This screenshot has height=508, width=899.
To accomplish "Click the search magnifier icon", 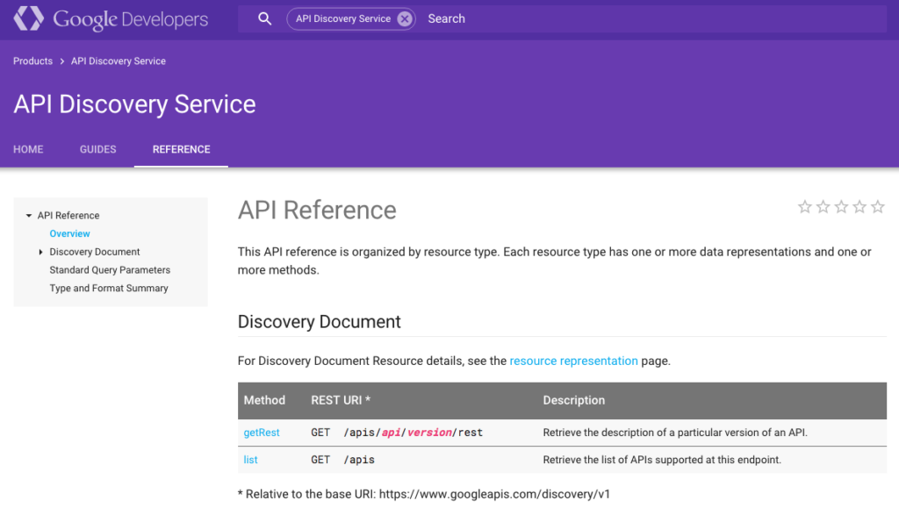I will [x=264, y=18].
